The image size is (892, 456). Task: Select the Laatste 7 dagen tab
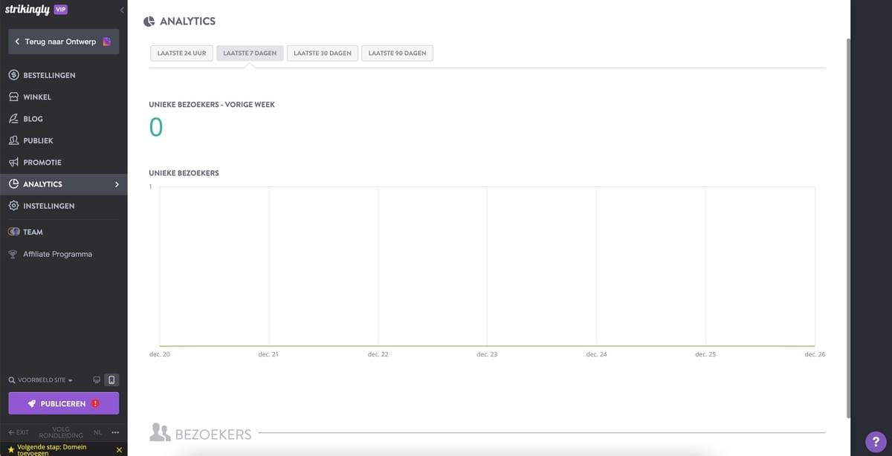click(x=250, y=53)
